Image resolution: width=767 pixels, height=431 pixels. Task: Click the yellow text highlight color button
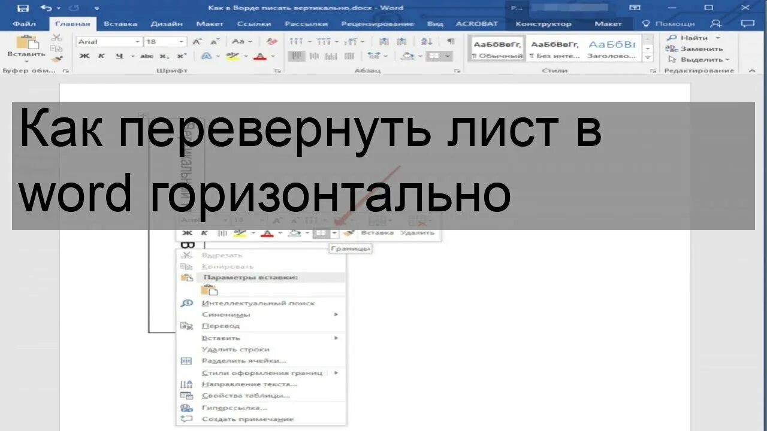[232, 56]
